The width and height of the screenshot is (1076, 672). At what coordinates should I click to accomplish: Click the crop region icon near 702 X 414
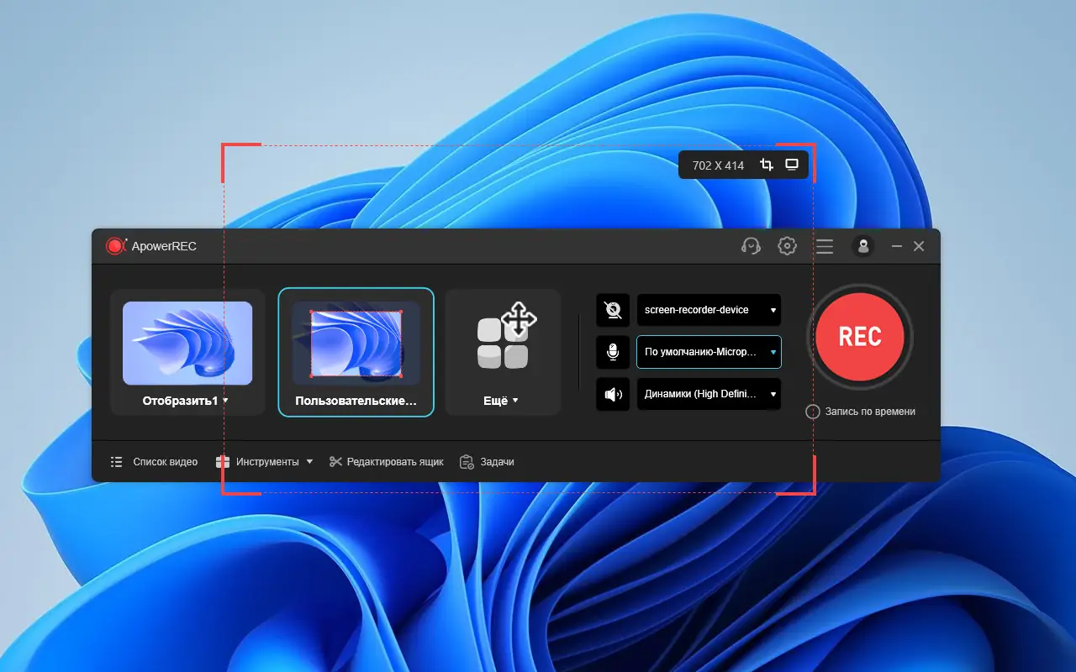766,165
